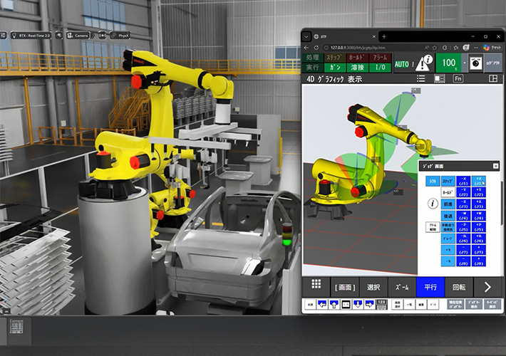Open the window layout icon
This screenshot has height=356, width=506.
(493, 78)
